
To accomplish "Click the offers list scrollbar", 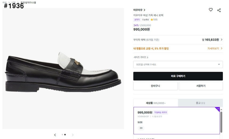I will (x=221, y=122).
